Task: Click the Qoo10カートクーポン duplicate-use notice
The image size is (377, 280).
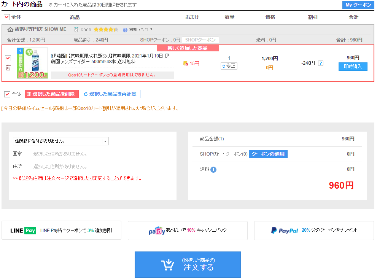Action: point(111,75)
